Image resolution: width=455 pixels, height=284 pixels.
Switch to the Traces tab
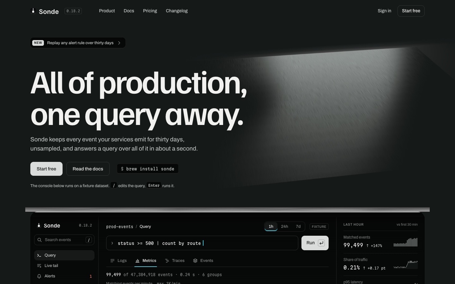coord(175,261)
